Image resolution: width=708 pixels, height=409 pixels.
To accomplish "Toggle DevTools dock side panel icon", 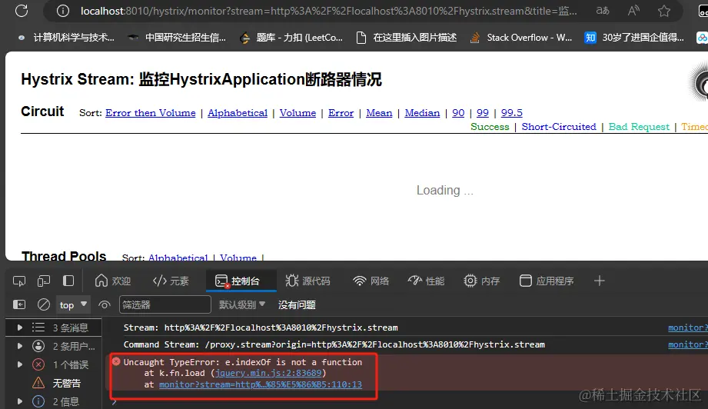I will point(68,281).
